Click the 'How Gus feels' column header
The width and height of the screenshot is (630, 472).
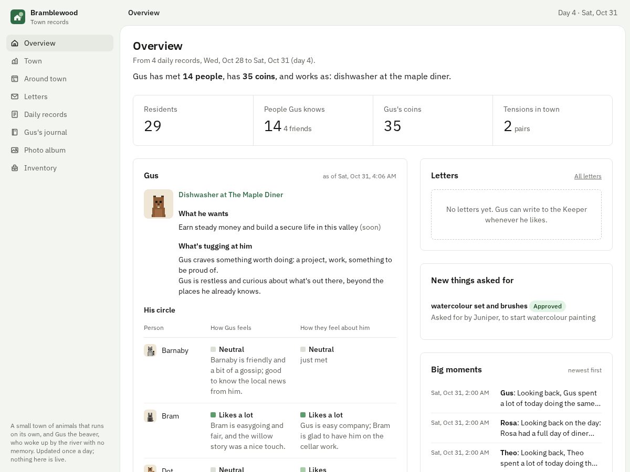click(231, 328)
